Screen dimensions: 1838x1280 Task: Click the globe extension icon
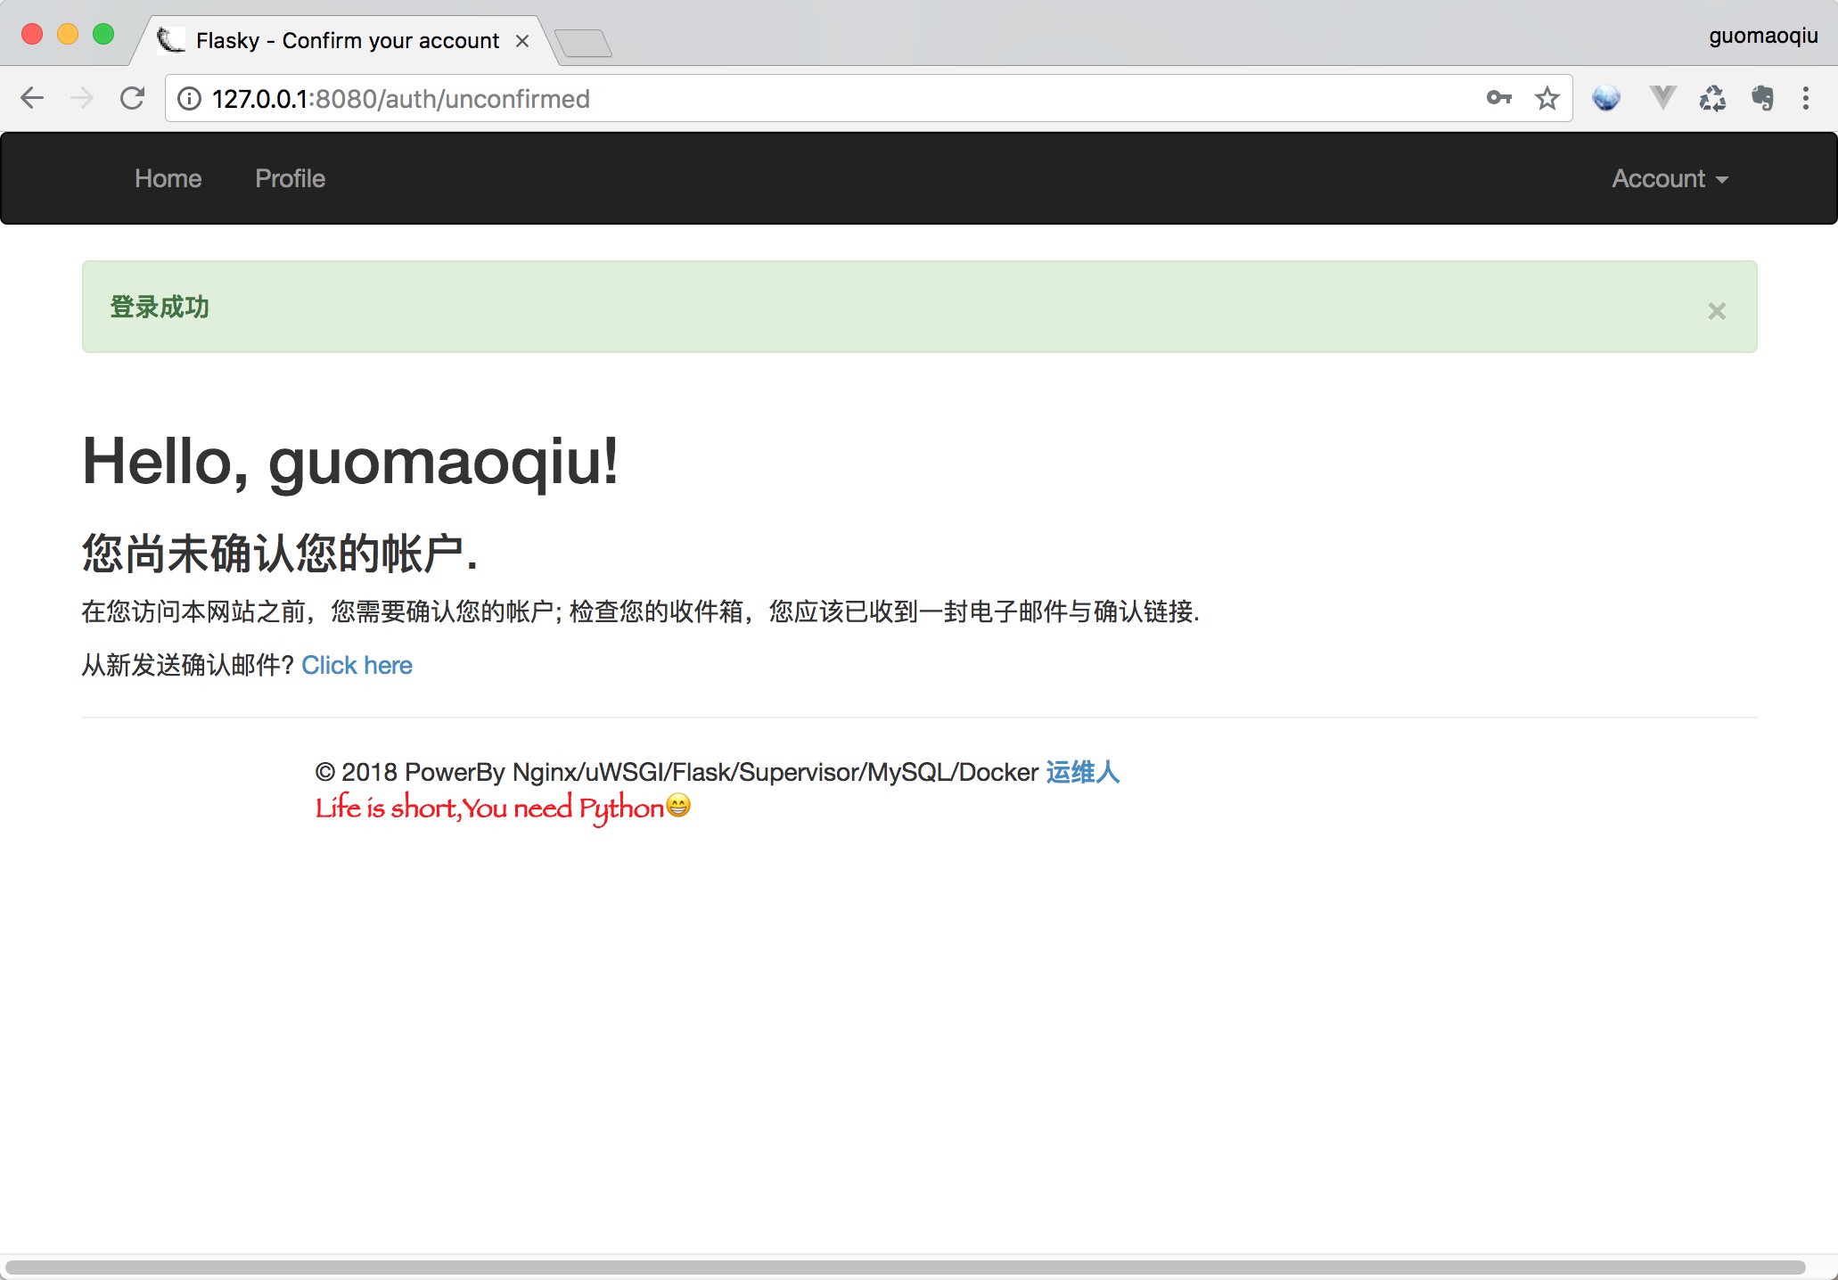tap(1605, 98)
